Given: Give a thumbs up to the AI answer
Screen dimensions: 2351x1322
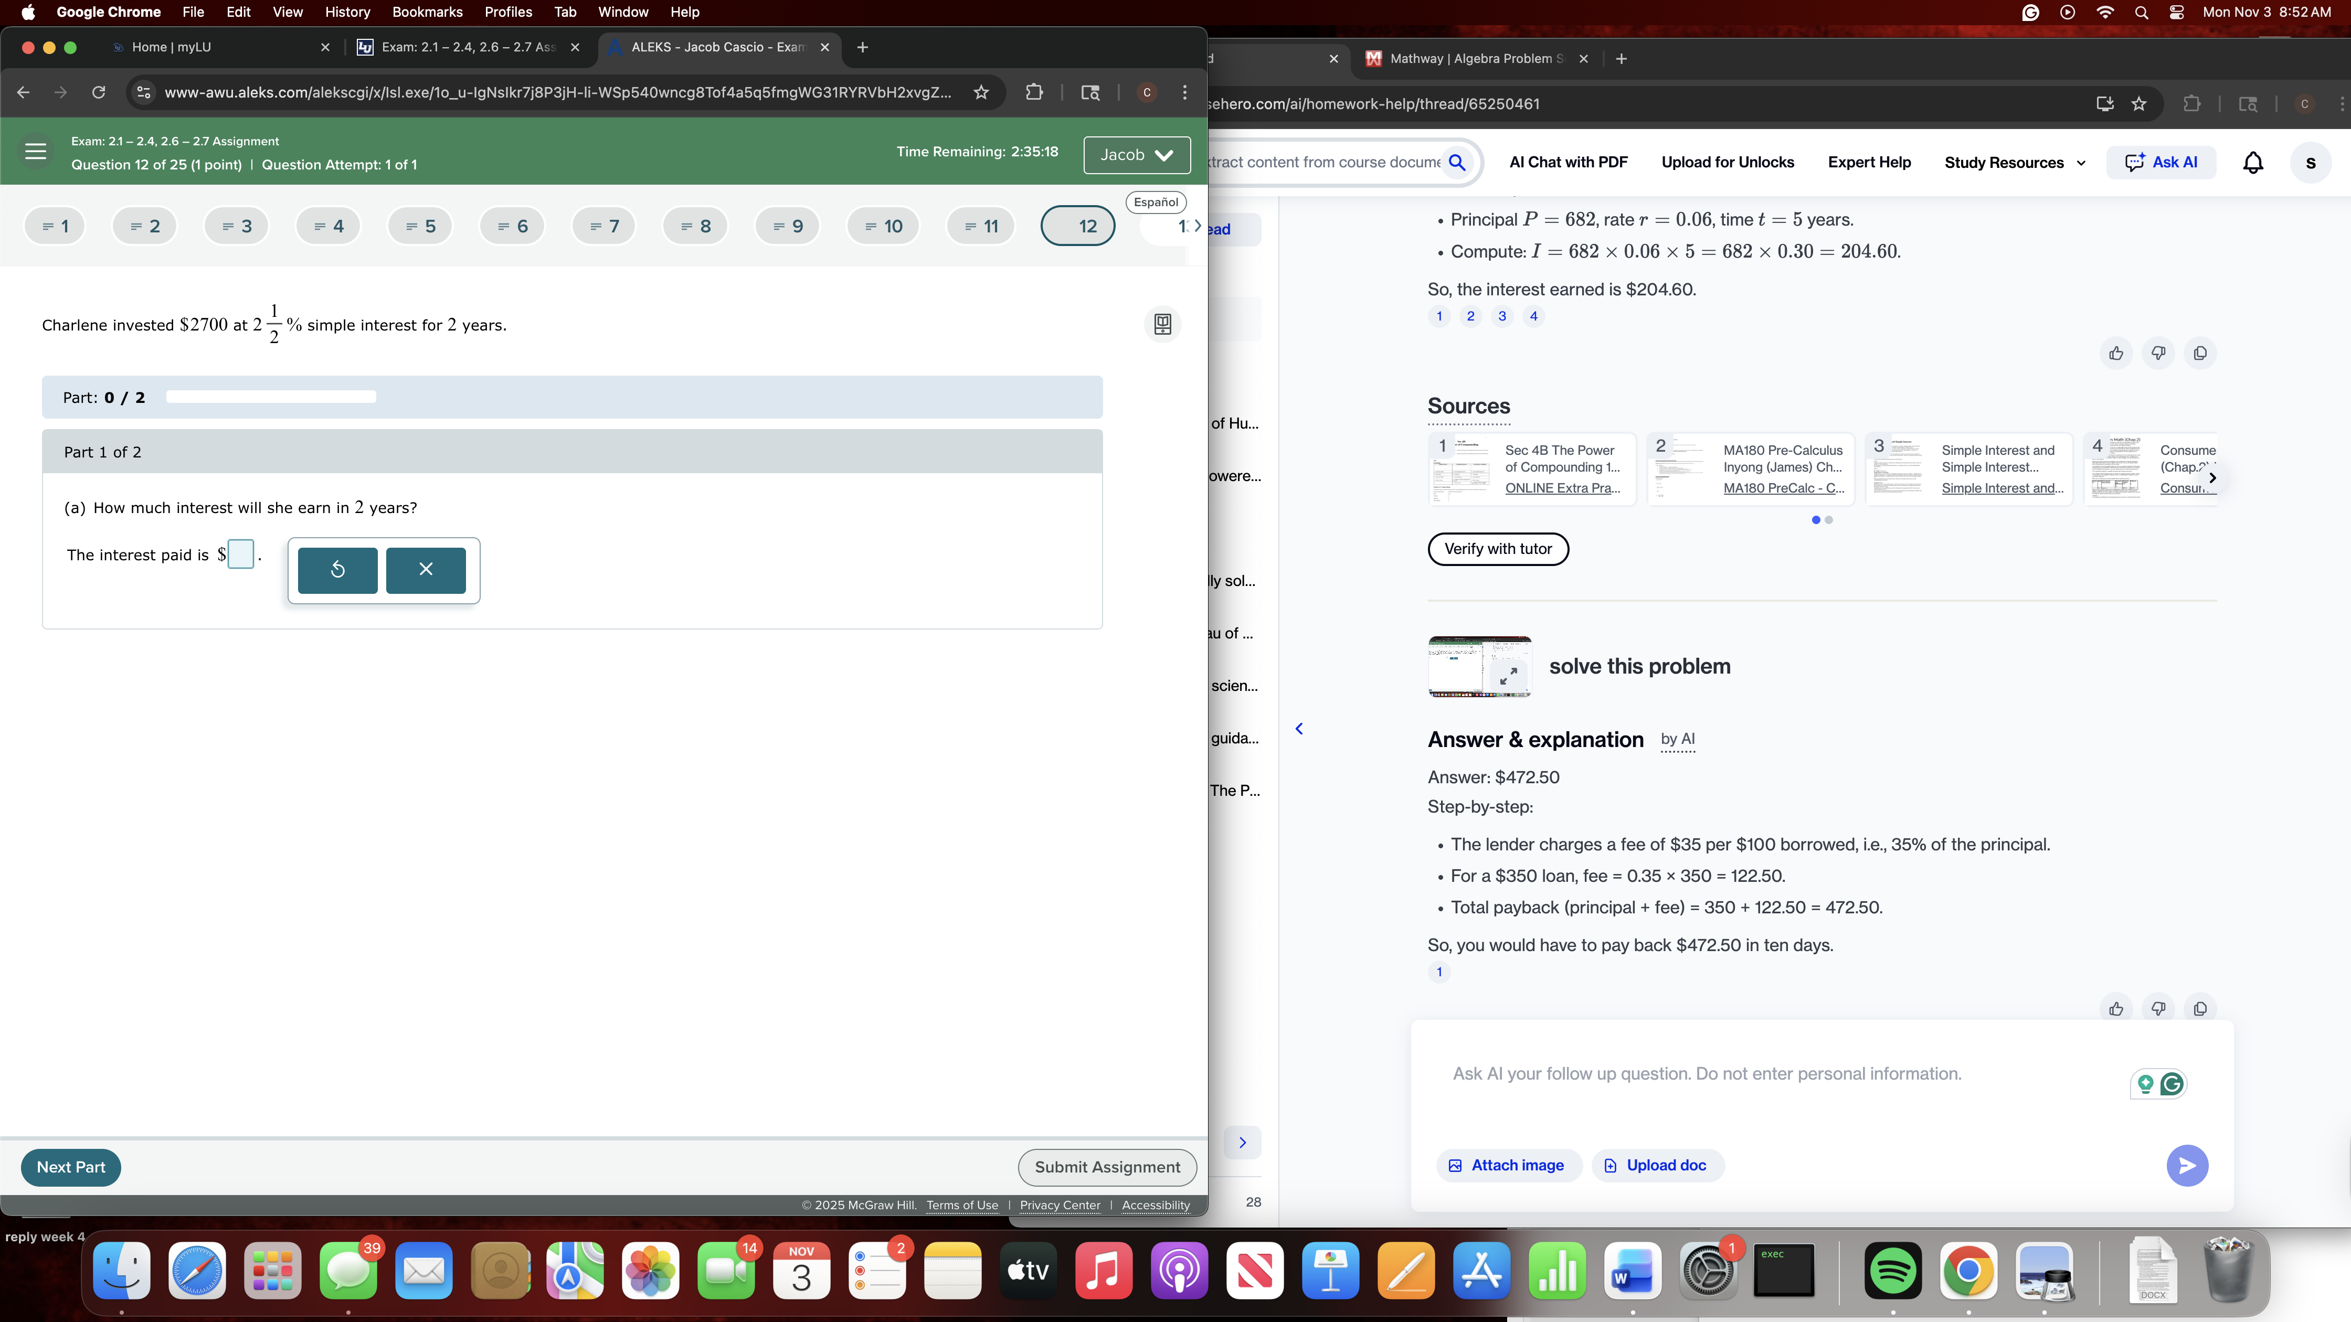Looking at the screenshot, I should (x=2115, y=1007).
